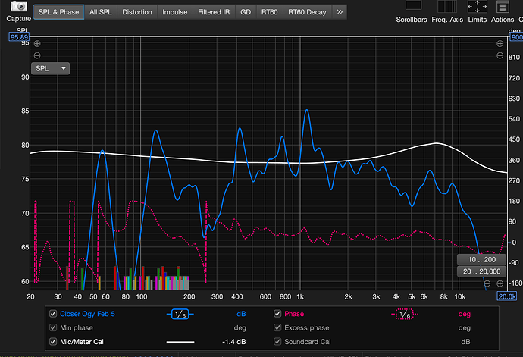The width and height of the screenshot is (523, 357).
Task: Toggle the Soundcard Cal checkbox
Action: pyautogui.click(x=277, y=342)
